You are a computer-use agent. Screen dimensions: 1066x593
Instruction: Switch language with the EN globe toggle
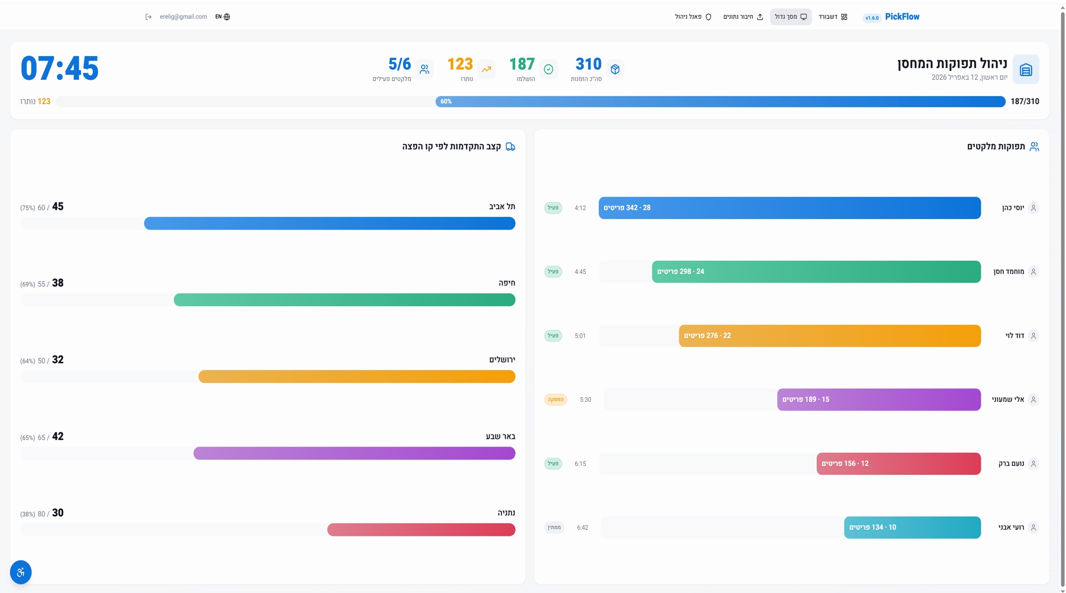223,17
